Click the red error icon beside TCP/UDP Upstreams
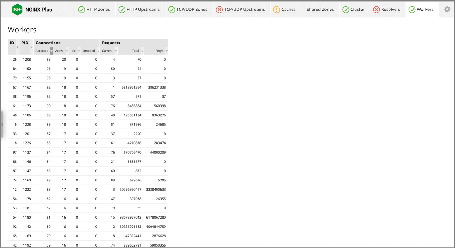Image resolution: width=456 pixels, height=250 pixels. tap(219, 10)
